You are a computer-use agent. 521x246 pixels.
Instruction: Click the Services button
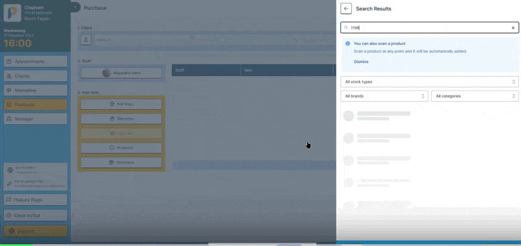[121, 118]
